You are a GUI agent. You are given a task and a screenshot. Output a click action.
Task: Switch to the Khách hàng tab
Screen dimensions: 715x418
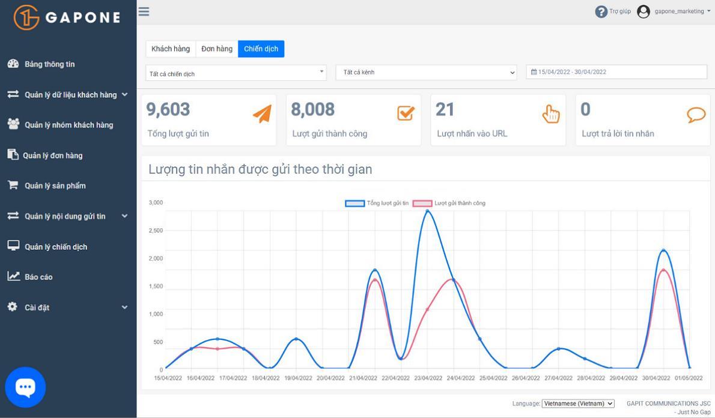point(171,49)
